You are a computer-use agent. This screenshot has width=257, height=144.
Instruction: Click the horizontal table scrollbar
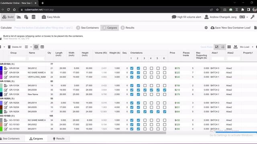click(x=83, y=133)
